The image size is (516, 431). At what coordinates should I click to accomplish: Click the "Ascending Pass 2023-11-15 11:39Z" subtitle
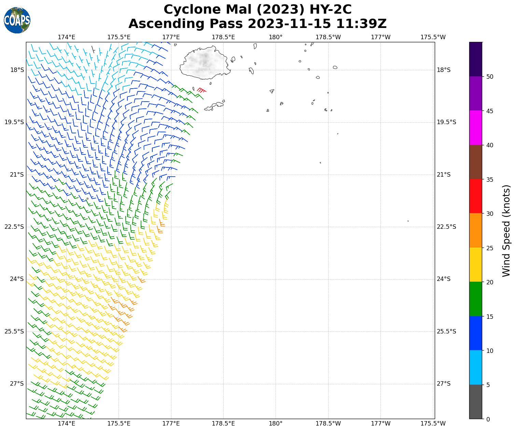coord(257,24)
